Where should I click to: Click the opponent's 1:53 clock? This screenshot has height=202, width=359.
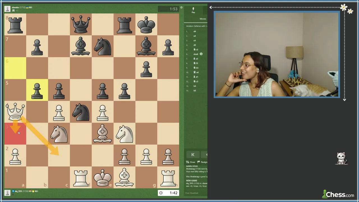168,9
